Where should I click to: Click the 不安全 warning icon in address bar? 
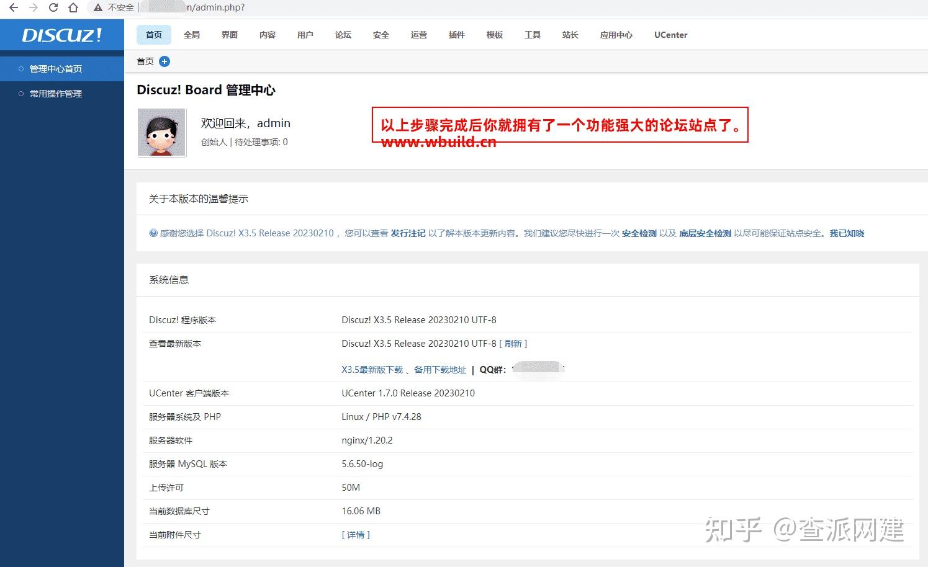[97, 8]
